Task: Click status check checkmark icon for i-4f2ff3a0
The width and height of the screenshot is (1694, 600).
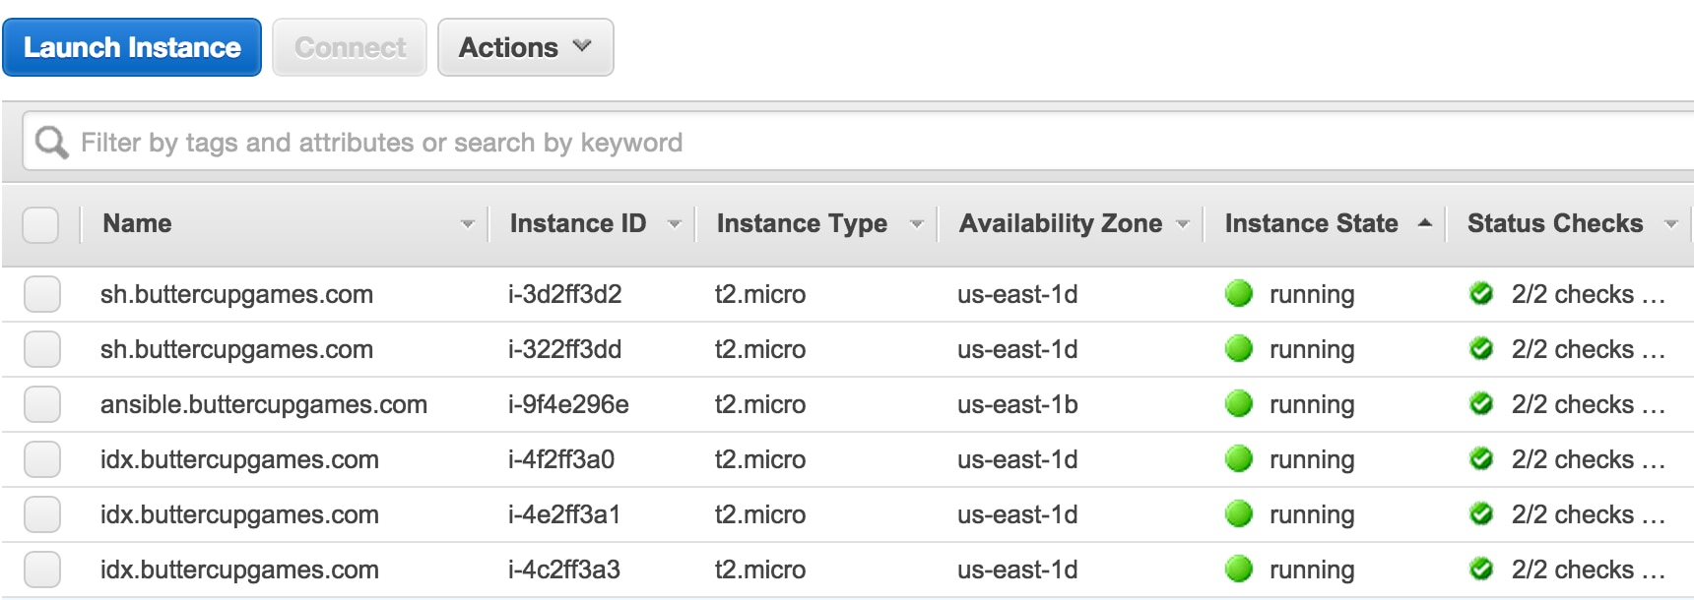Action: click(1480, 459)
